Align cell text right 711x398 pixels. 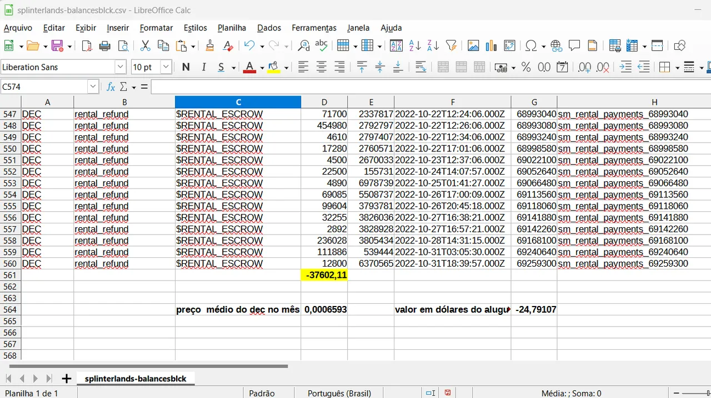click(339, 67)
